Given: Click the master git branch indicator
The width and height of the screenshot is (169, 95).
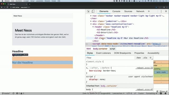Looking at the screenshot, I should tap(6, 93).
